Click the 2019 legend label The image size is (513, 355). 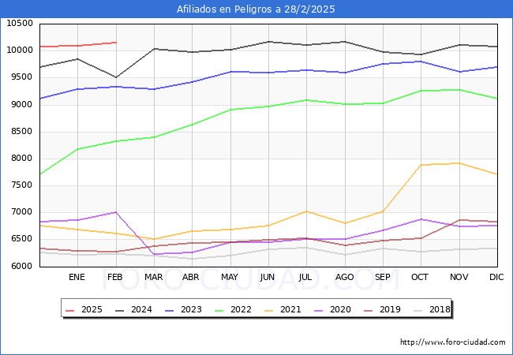pyautogui.click(x=390, y=309)
